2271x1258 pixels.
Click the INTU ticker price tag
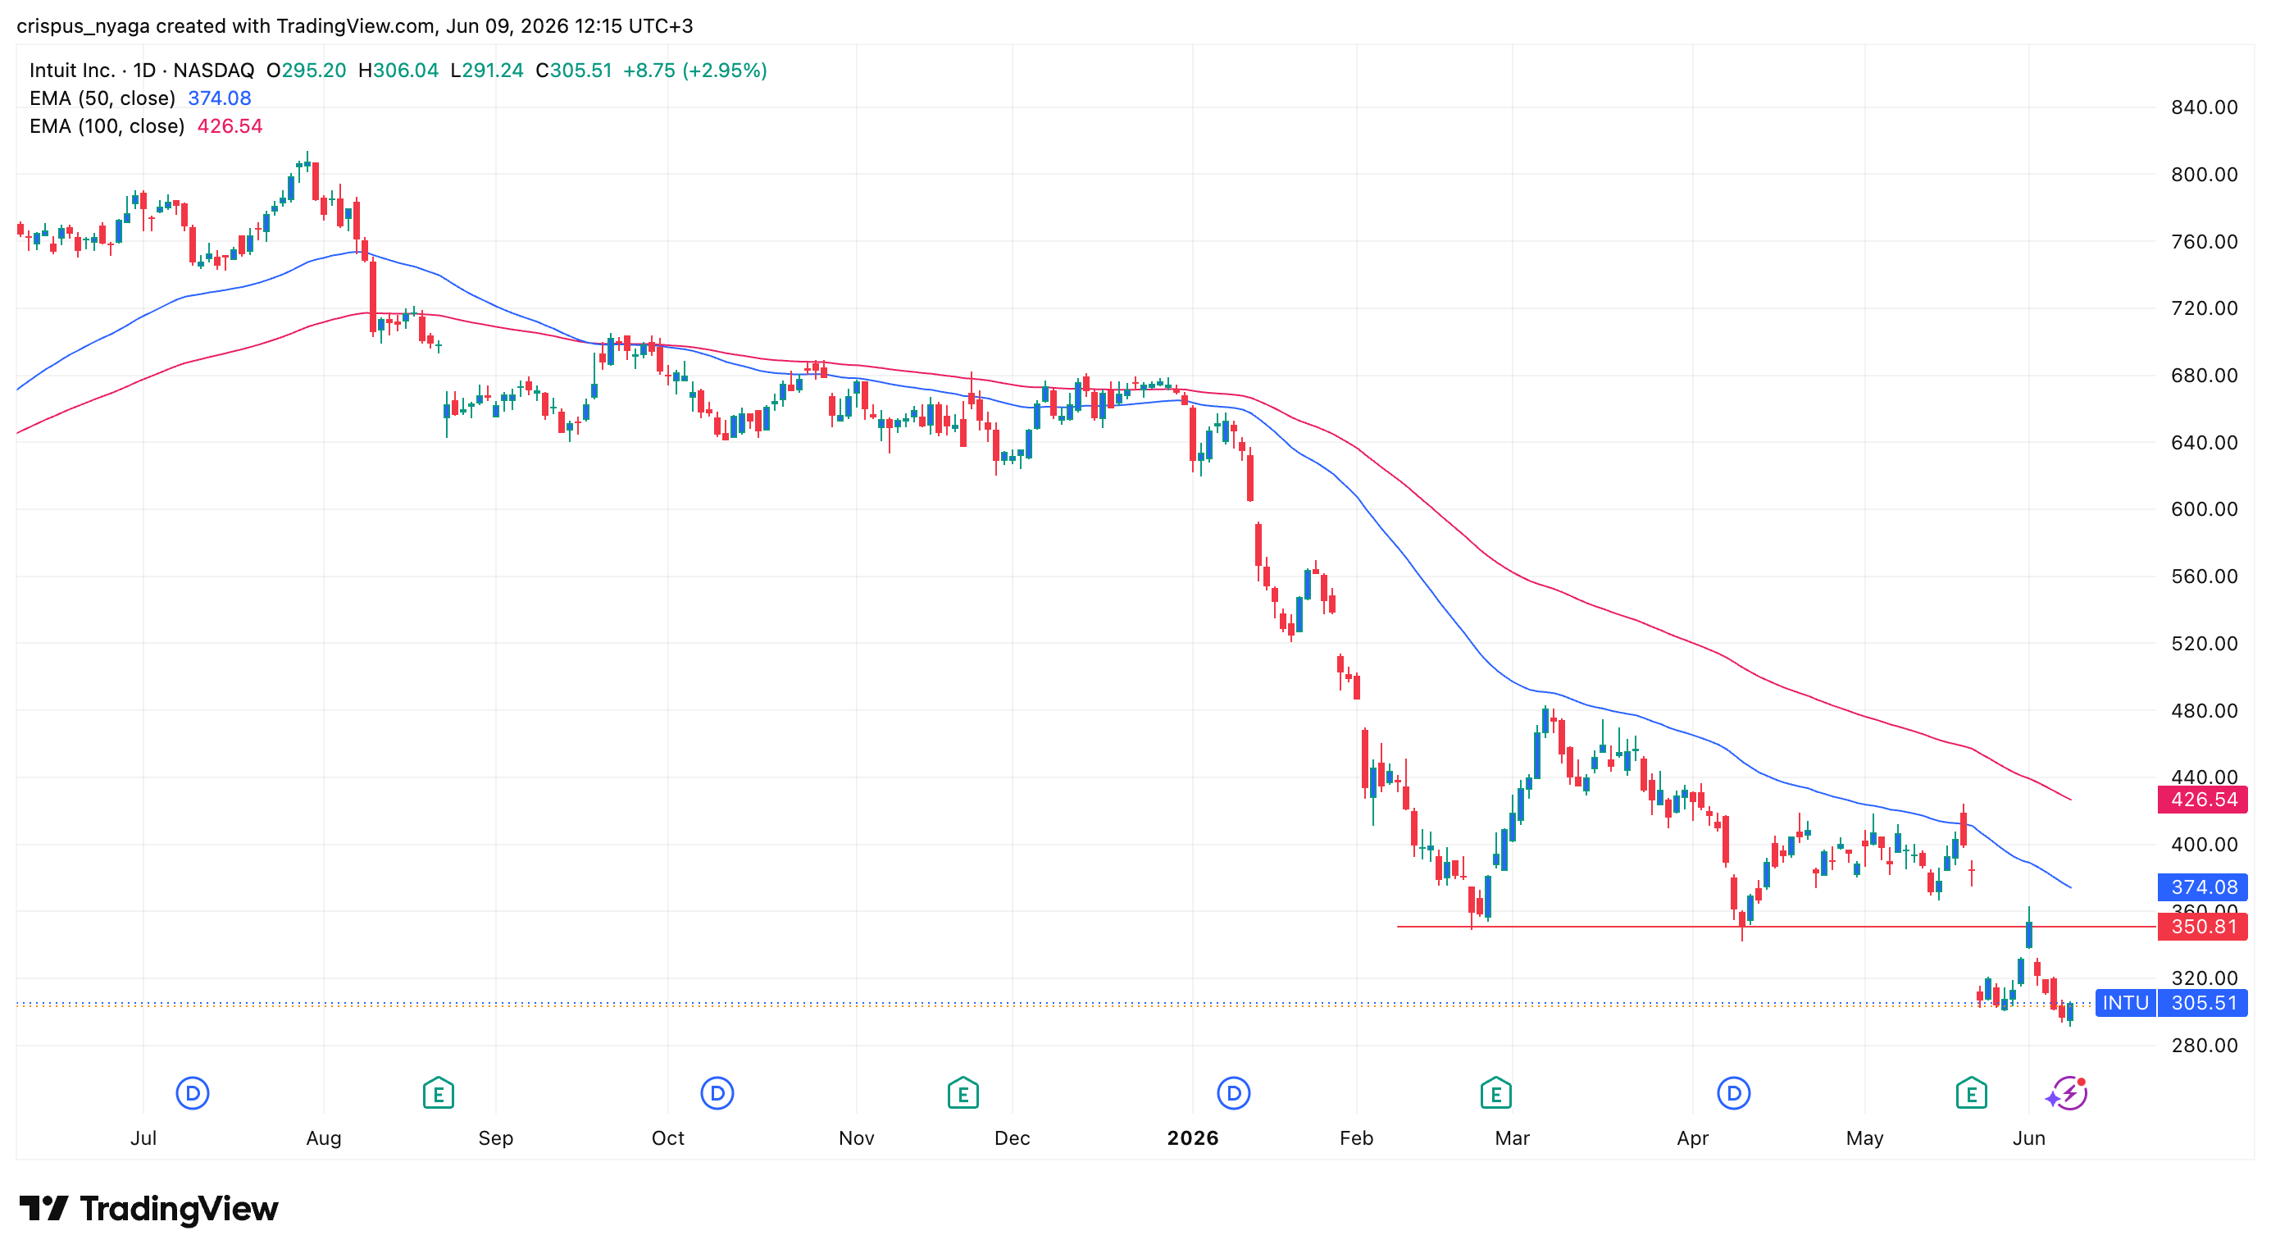[x=2124, y=1002]
